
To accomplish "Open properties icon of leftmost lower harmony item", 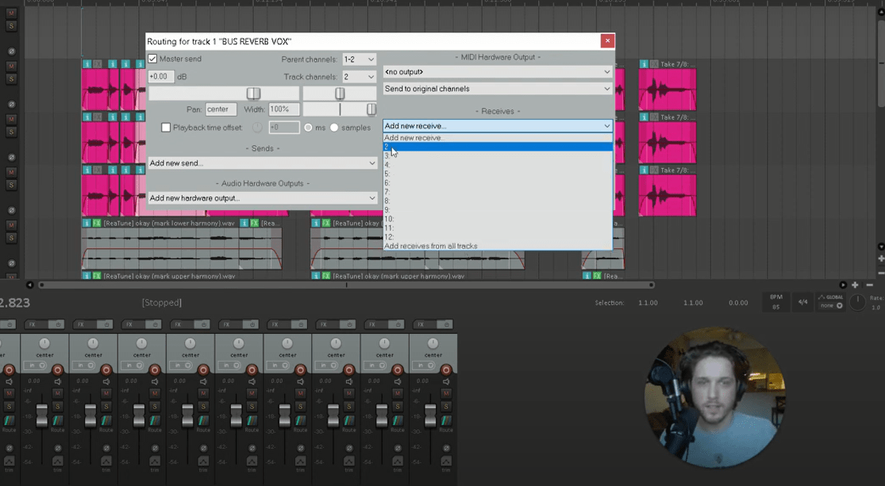I will pyautogui.click(x=87, y=224).
